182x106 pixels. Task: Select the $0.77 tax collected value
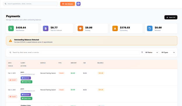tap(54, 28)
